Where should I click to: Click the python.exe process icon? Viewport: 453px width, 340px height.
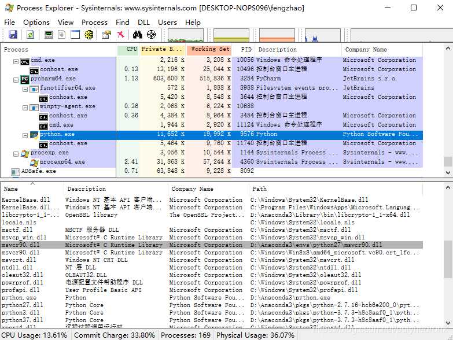34,134
